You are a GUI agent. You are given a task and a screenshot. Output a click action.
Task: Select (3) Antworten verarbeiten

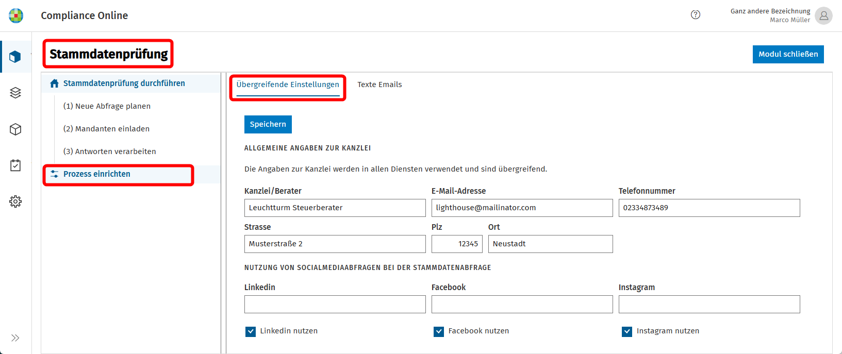pyautogui.click(x=109, y=151)
